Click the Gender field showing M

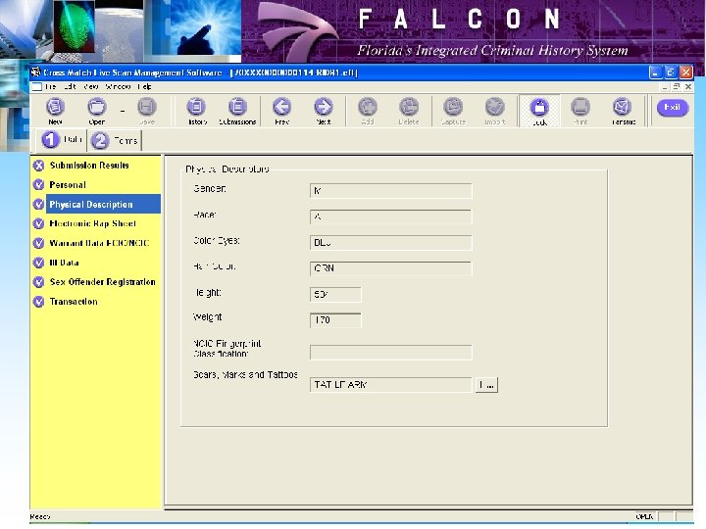[391, 191]
